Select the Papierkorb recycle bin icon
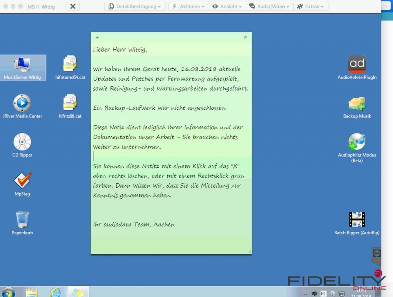This screenshot has width=393, height=297. (22, 220)
